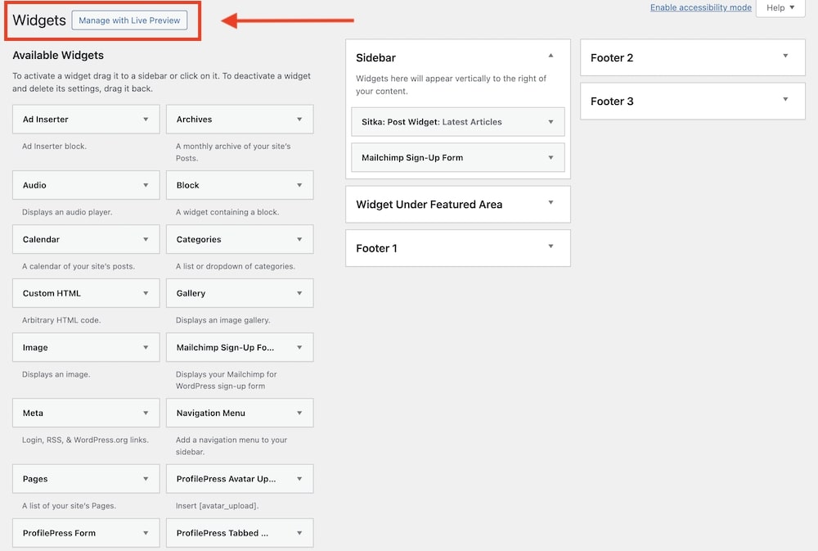Click the Categories widget arrow icon
This screenshot has height=551, width=818.
pyautogui.click(x=299, y=240)
